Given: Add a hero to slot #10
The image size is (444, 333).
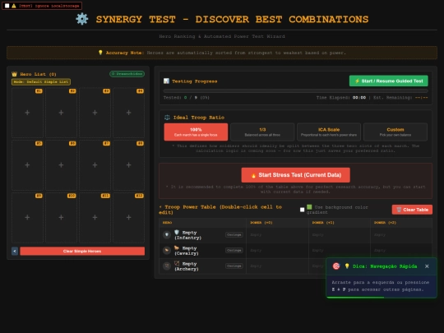Looking at the screenshot, I should pyautogui.click(x=61, y=217).
